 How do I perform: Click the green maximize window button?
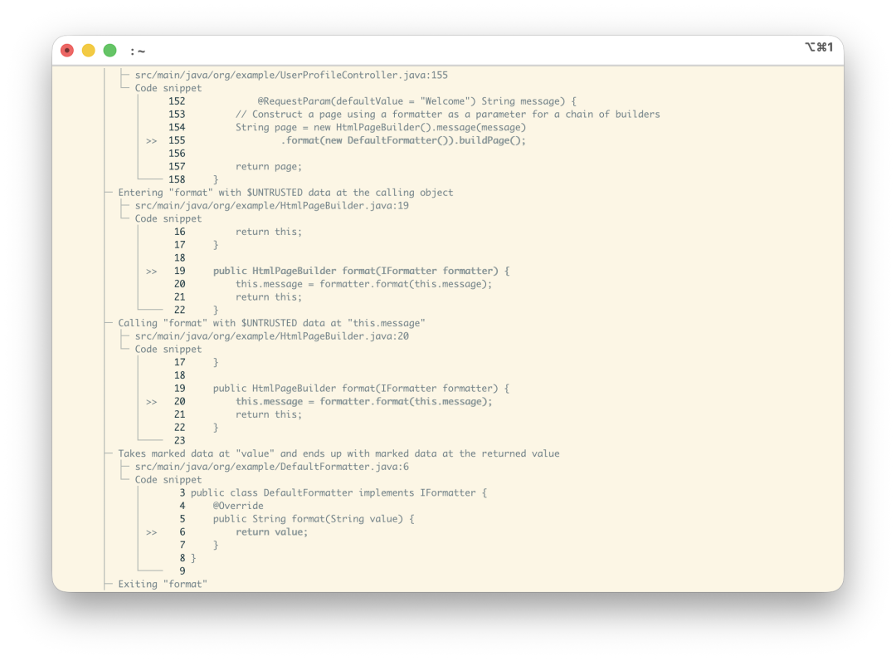(110, 51)
